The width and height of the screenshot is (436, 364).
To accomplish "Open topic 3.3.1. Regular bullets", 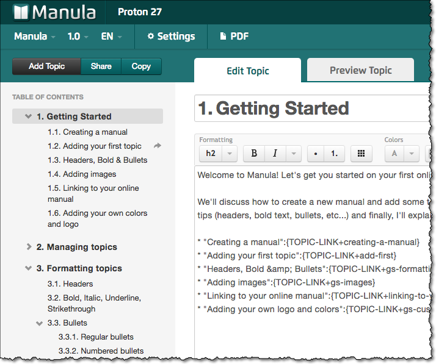I will [x=96, y=337].
